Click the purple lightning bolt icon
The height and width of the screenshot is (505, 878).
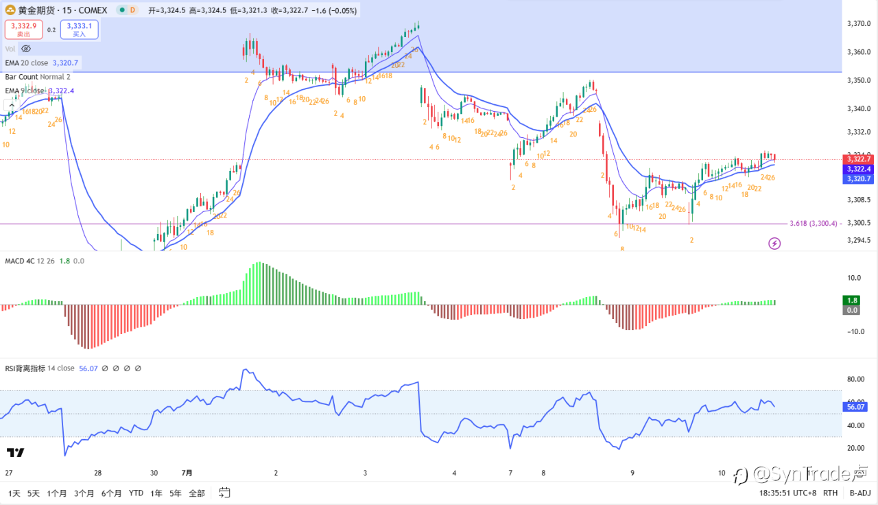pos(774,243)
